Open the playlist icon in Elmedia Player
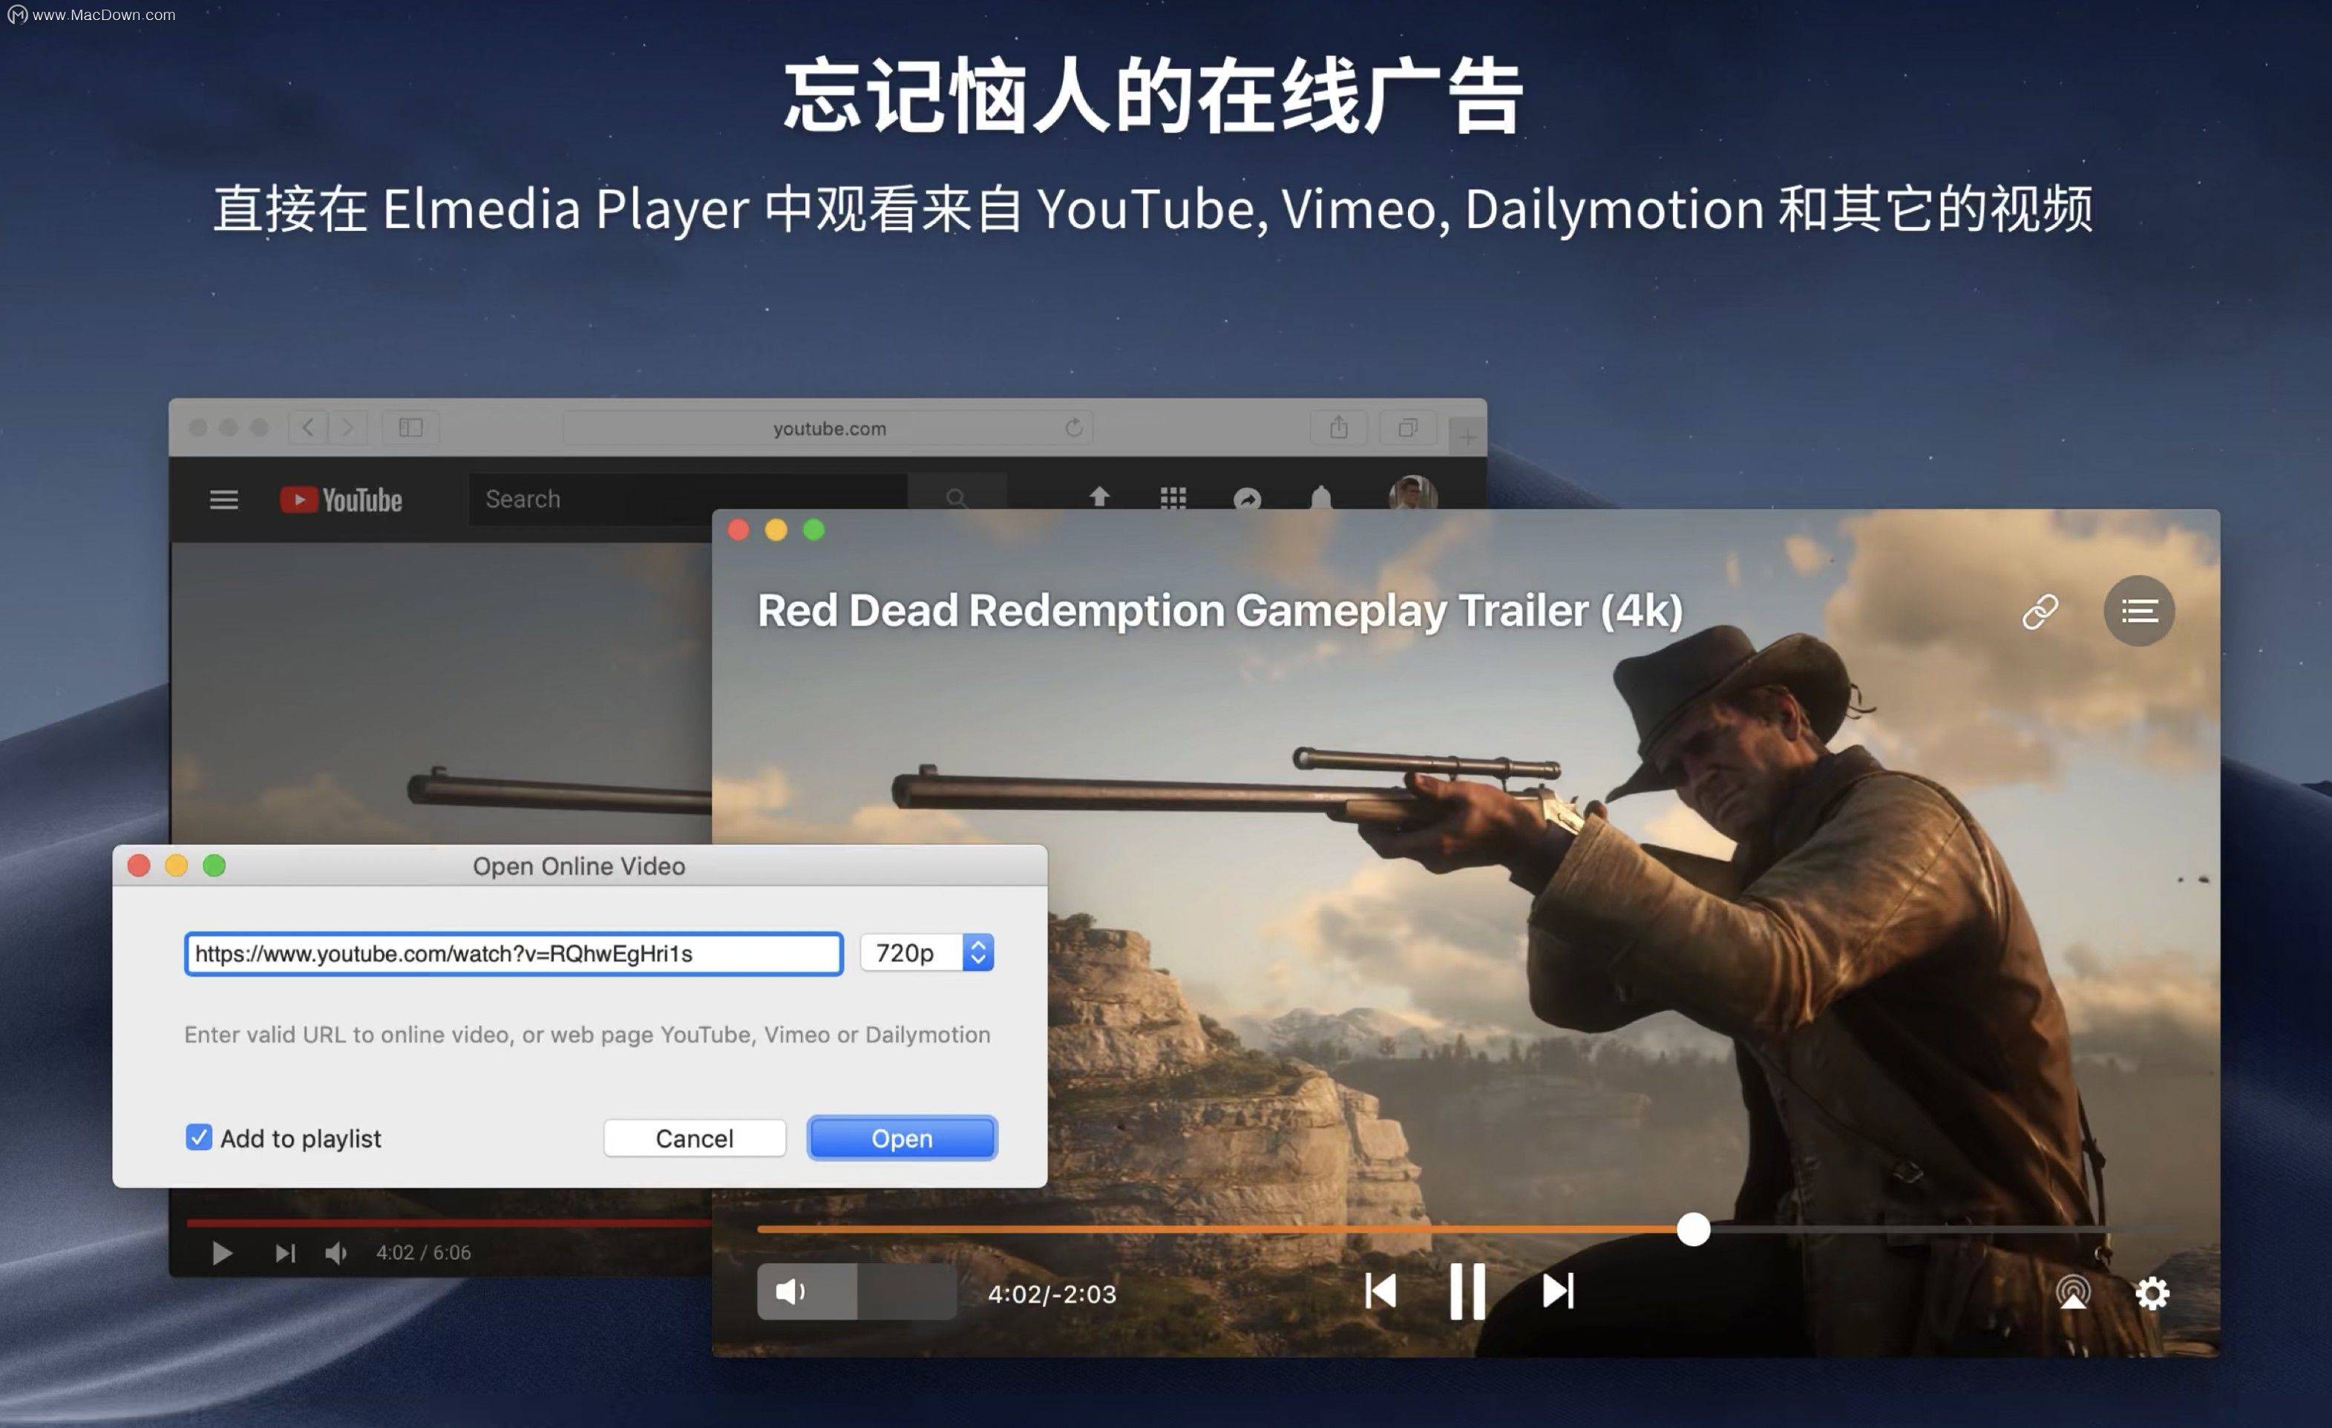The height and width of the screenshot is (1428, 2332). tap(2139, 612)
